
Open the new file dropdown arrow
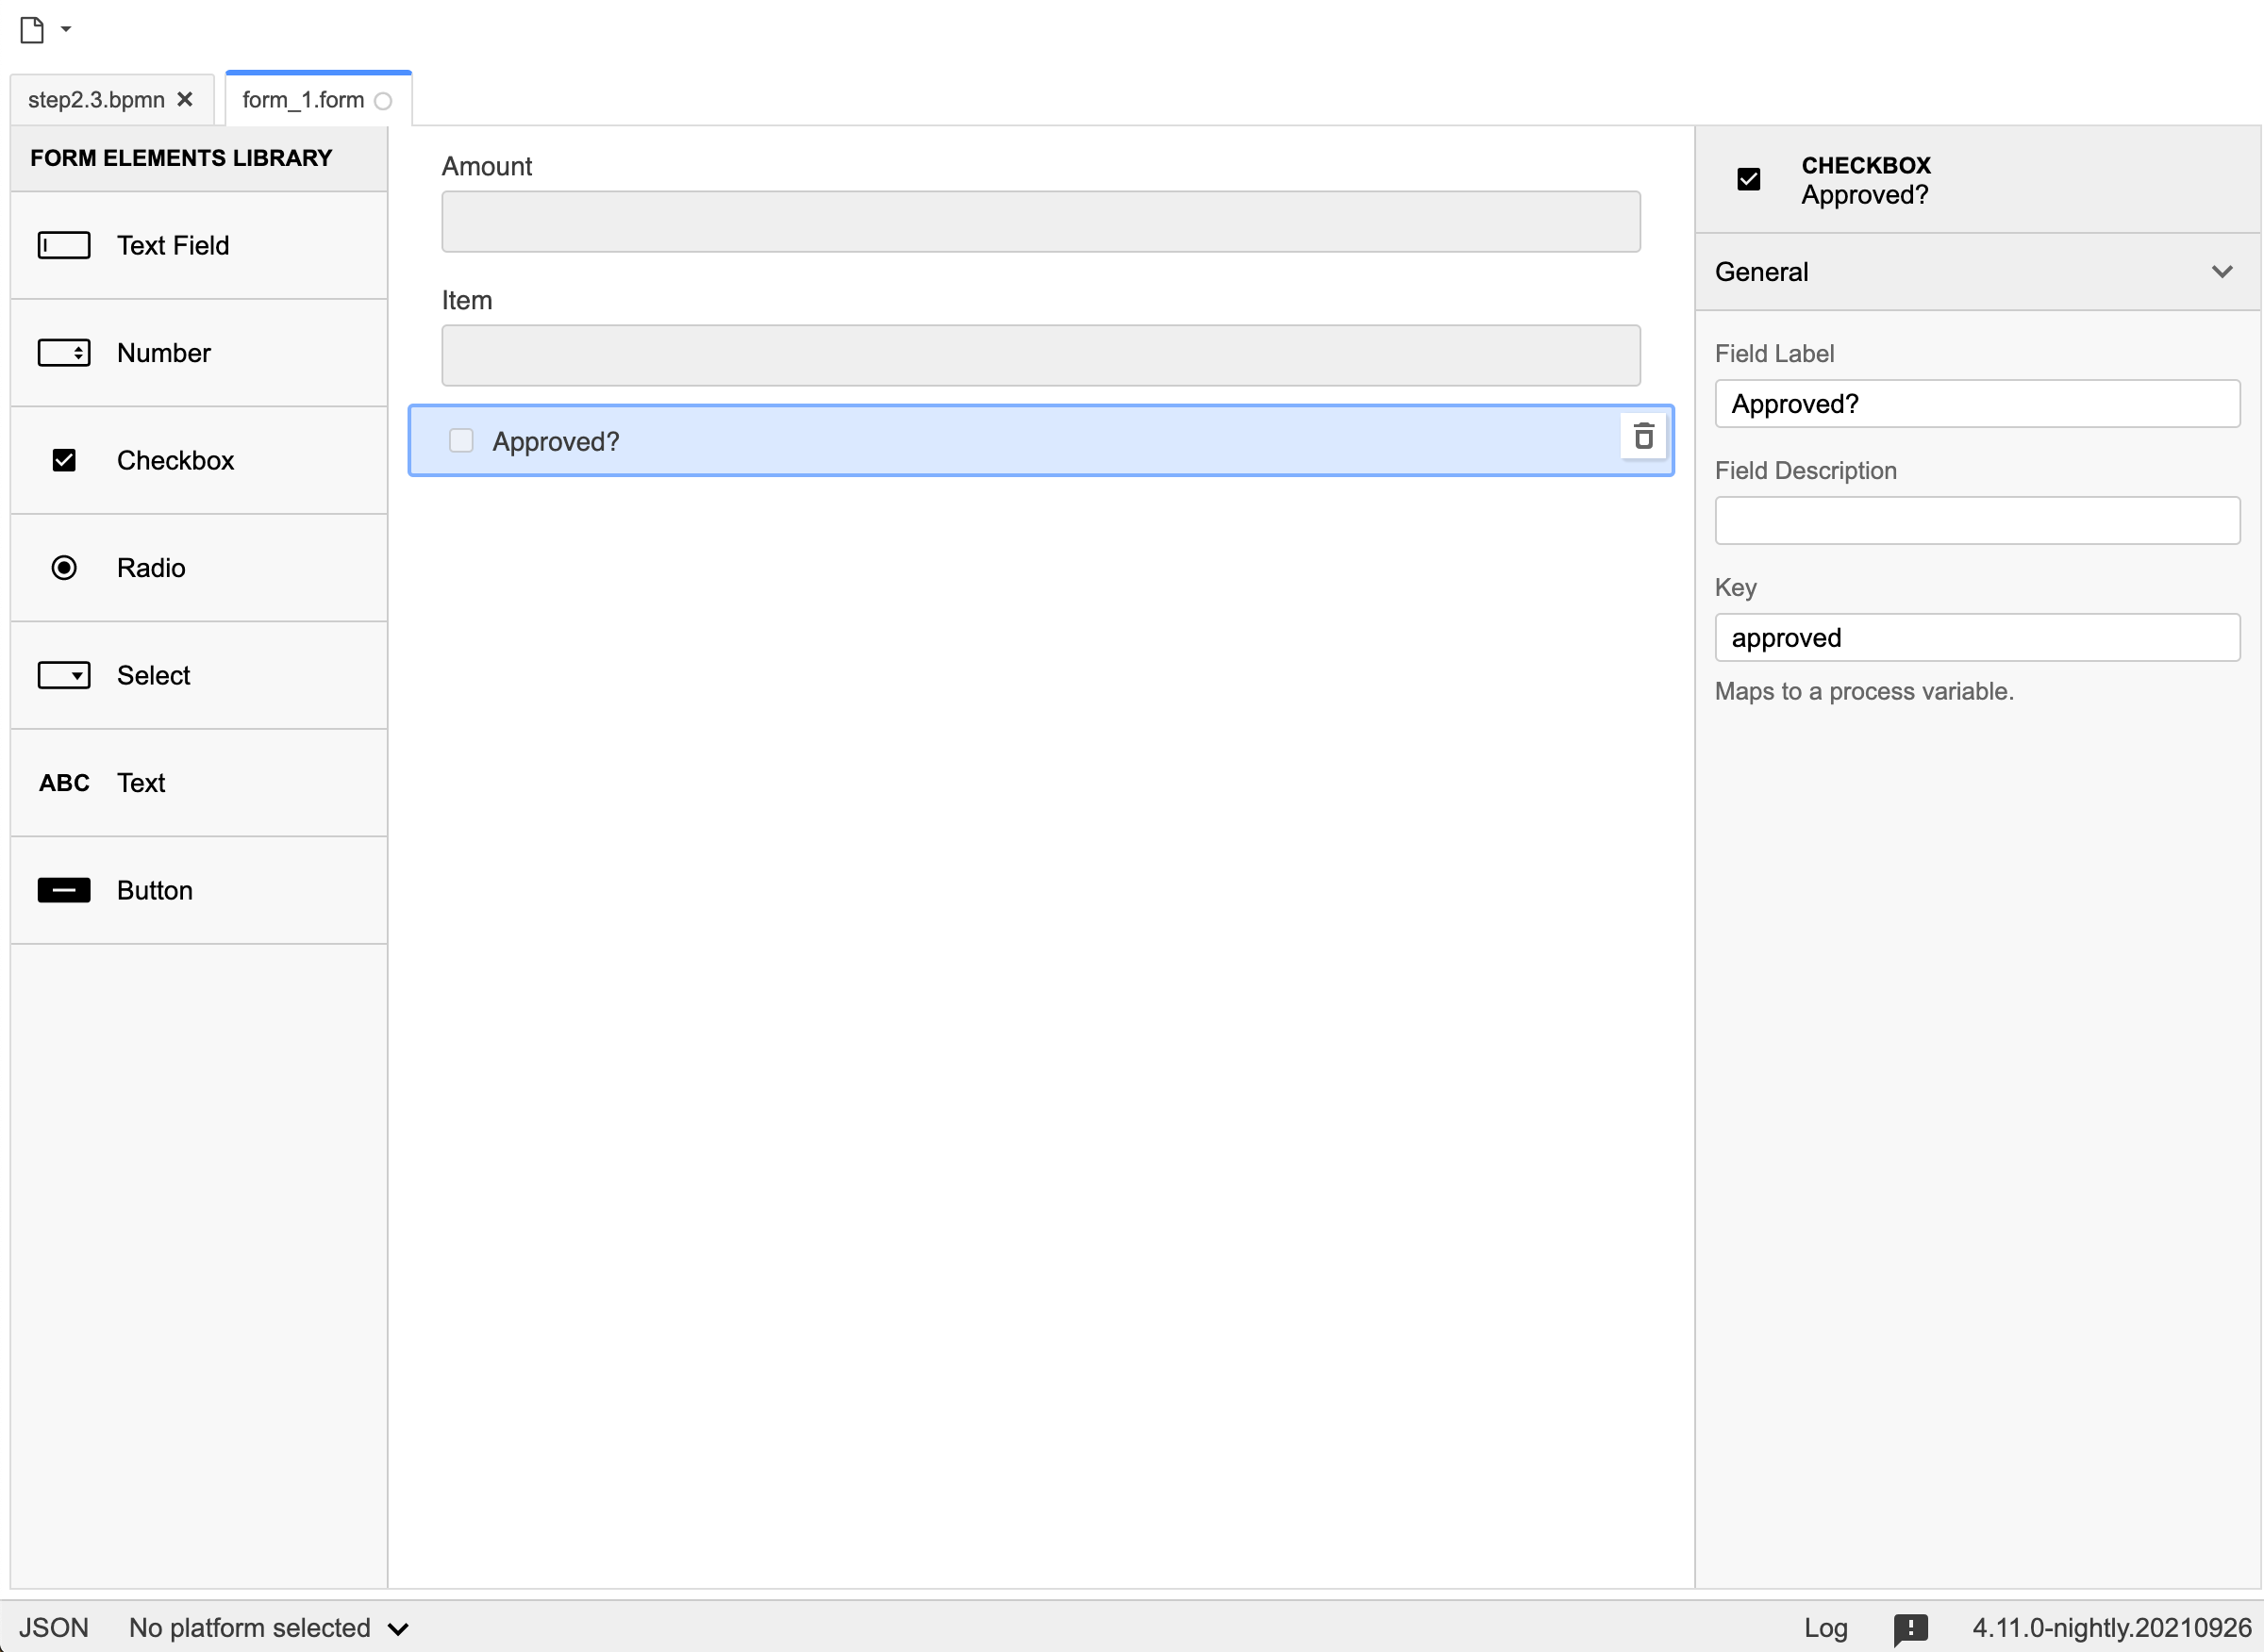(x=66, y=29)
